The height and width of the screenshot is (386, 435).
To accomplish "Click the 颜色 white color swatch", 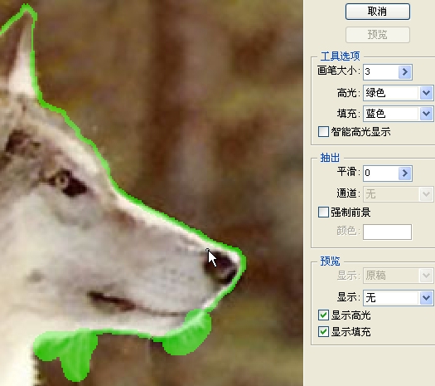I will pyautogui.click(x=387, y=232).
